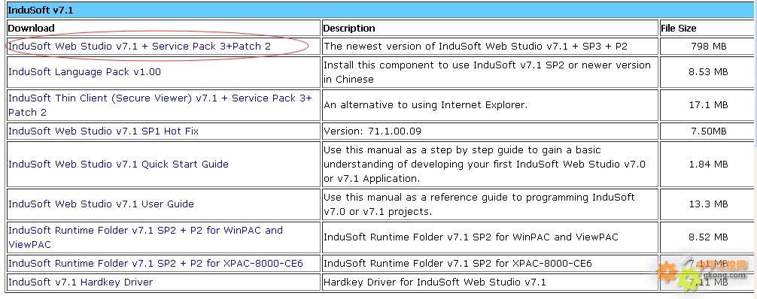Download InduSoft Web Studio v7.1 SP1 Hot Fix
The image size is (757, 299).
[103, 131]
